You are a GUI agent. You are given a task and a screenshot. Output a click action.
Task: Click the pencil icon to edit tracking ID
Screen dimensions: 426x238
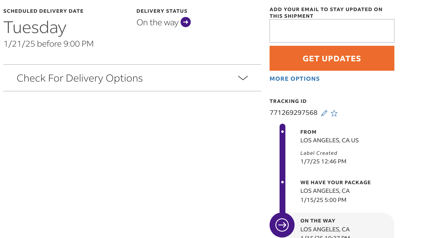coord(324,113)
